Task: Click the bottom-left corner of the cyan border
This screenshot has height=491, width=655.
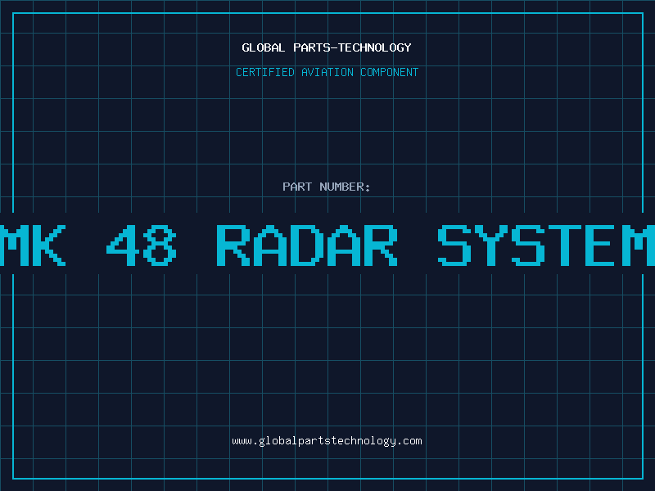Action: (x=13, y=478)
